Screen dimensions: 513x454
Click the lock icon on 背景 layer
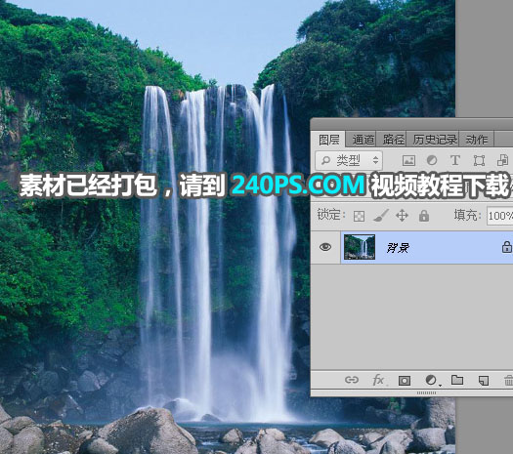507,247
